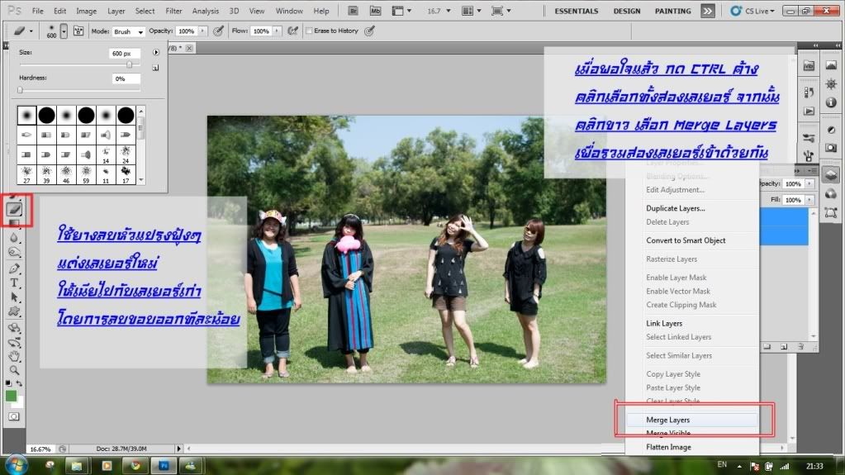
Task: Open the Flow slider arrow
Action: coord(277,31)
